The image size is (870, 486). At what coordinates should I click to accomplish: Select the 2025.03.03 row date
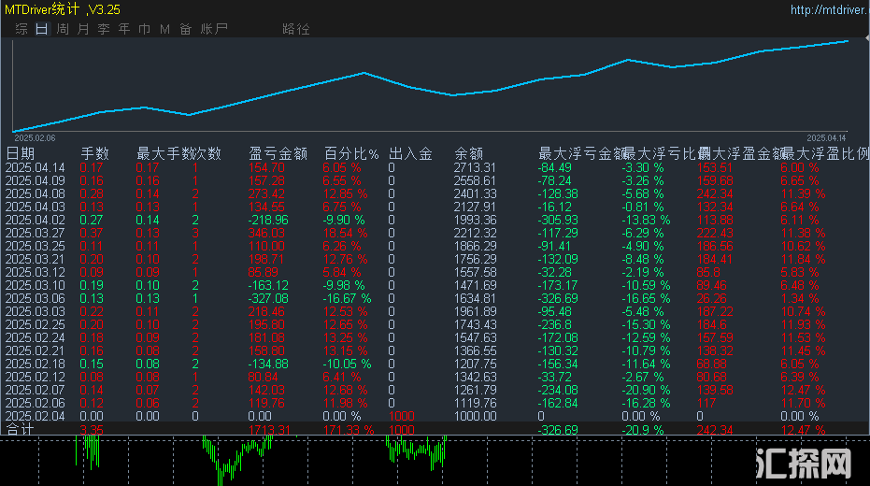tap(35, 311)
